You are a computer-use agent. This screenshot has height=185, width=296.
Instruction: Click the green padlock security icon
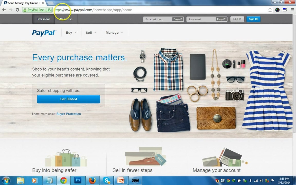pos(25,10)
